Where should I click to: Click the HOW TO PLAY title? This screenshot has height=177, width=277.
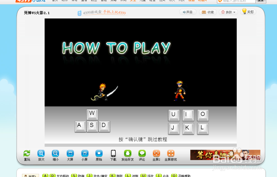click(116, 48)
